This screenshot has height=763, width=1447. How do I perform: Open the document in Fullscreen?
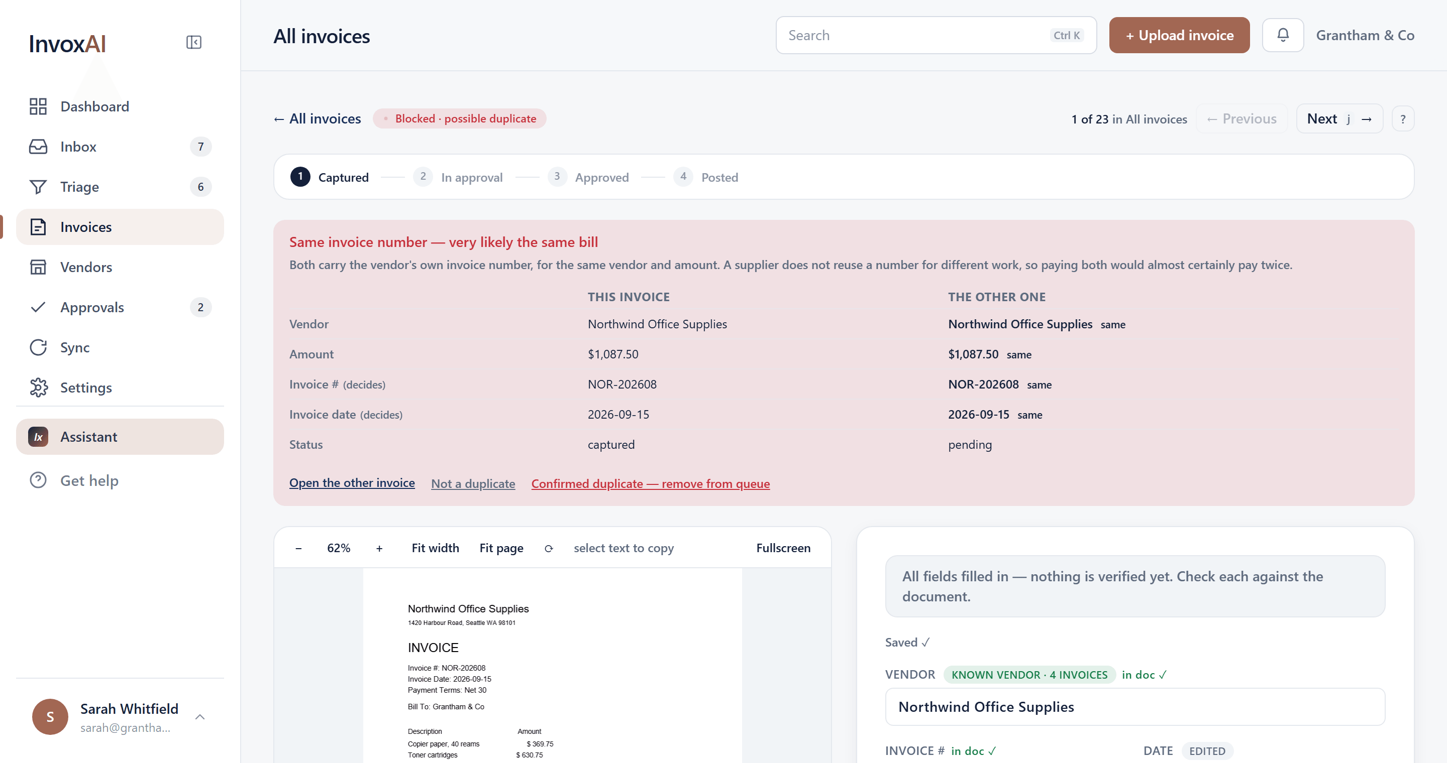click(783, 548)
